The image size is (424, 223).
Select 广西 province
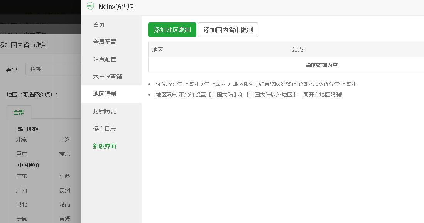(22, 190)
